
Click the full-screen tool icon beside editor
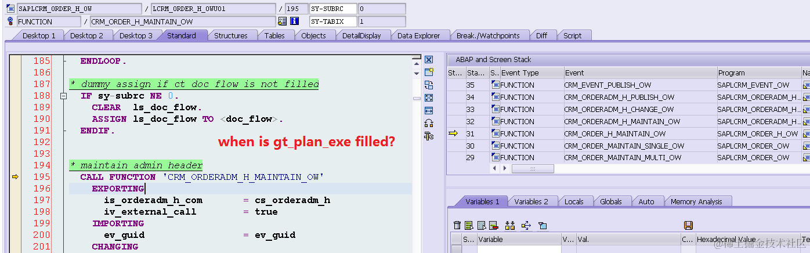tap(429, 98)
